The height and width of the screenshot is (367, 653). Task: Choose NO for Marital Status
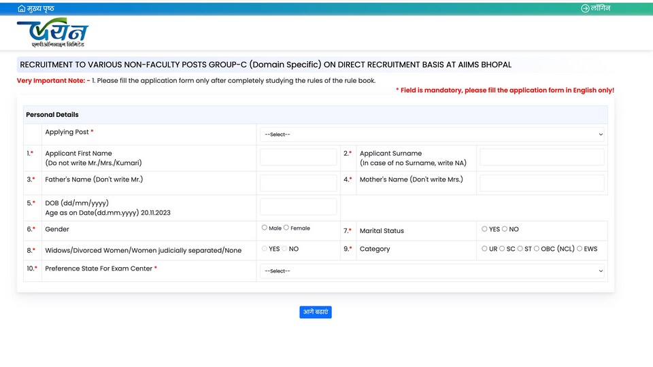coord(504,229)
